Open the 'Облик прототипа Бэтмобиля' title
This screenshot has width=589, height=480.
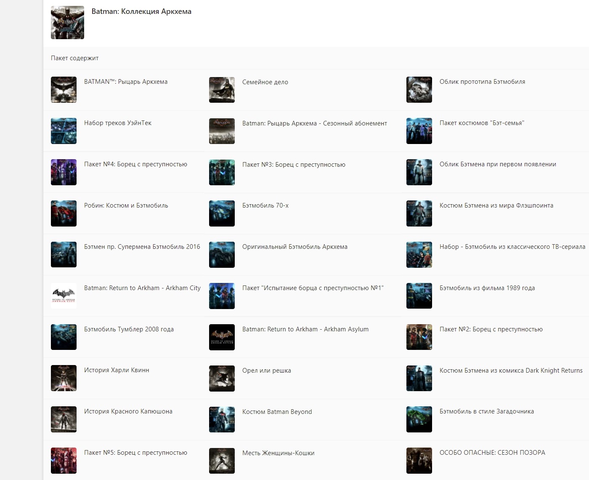(482, 82)
